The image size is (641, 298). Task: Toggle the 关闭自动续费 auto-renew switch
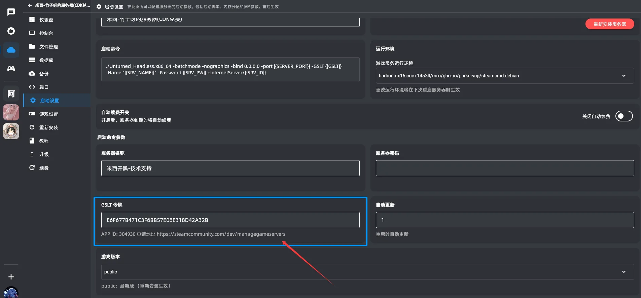pyautogui.click(x=624, y=116)
